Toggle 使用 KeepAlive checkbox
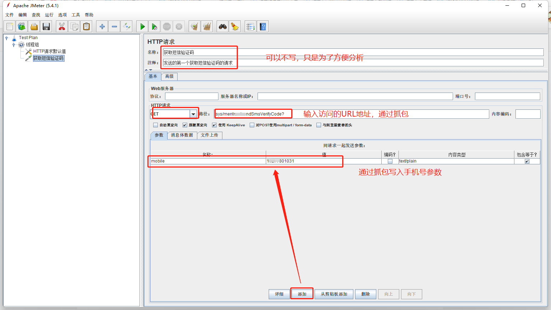The image size is (551, 310). pyautogui.click(x=214, y=125)
